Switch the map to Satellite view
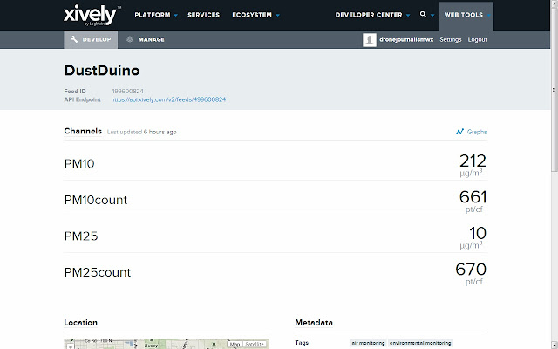 tap(255, 344)
